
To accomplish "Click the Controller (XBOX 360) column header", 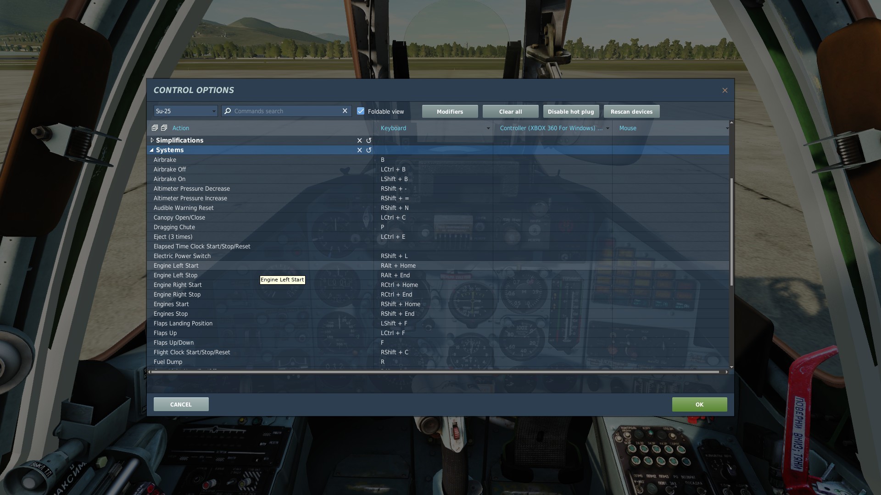I will 551,128.
